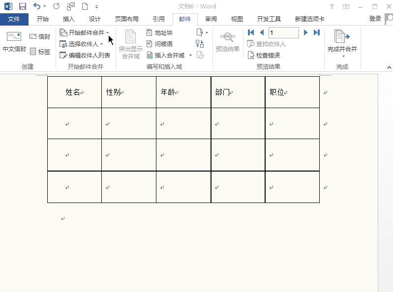Expand the 开始邮件合并 dropdown
Screen dimensions: 393x292
point(108,32)
